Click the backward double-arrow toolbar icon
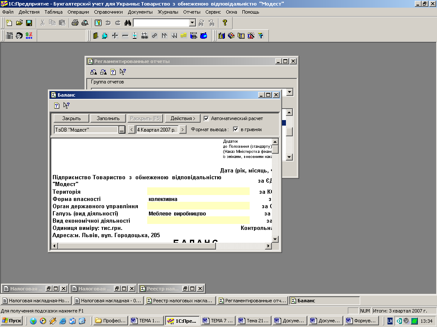437x327 pixels. click(174, 36)
